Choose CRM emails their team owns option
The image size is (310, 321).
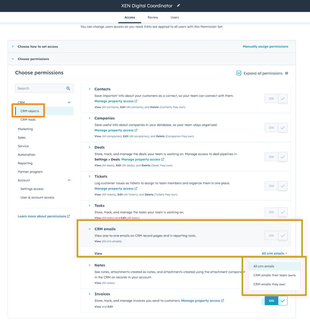coord(274,275)
